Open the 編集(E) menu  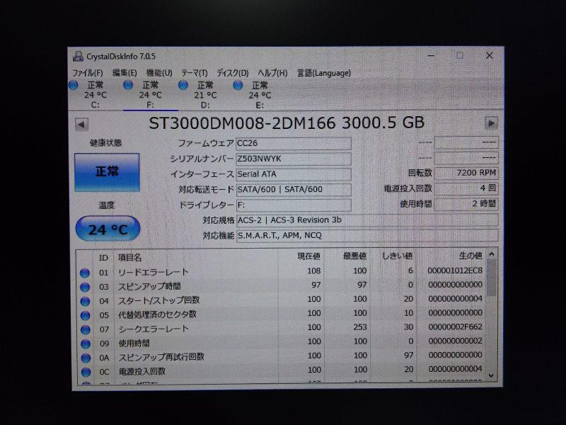click(125, 73)
